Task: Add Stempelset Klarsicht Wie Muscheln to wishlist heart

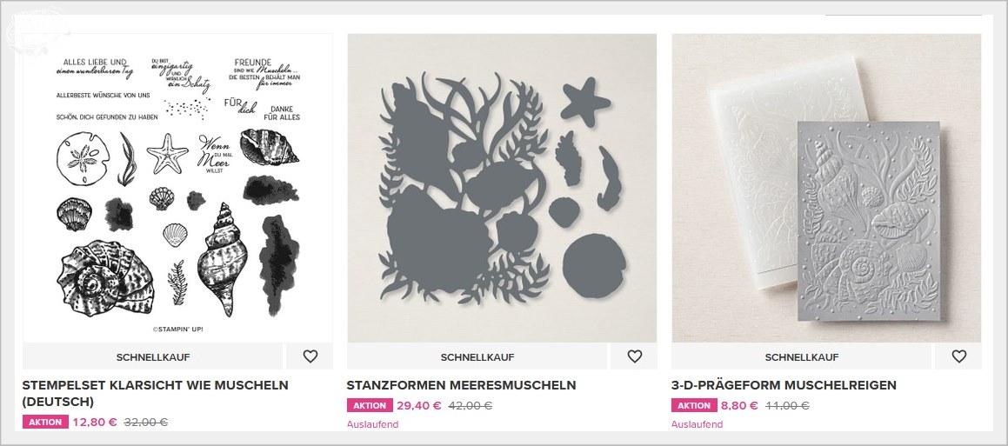Action: tap(310, 356)
